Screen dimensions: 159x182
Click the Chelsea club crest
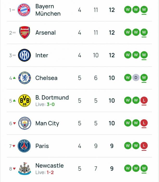(x=25, y=78)
